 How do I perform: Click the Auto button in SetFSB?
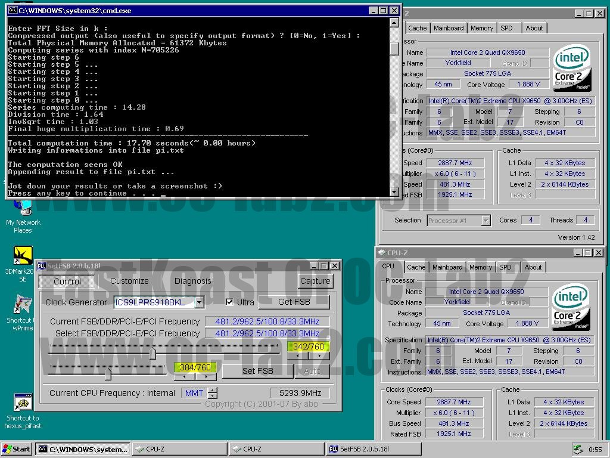312,371
